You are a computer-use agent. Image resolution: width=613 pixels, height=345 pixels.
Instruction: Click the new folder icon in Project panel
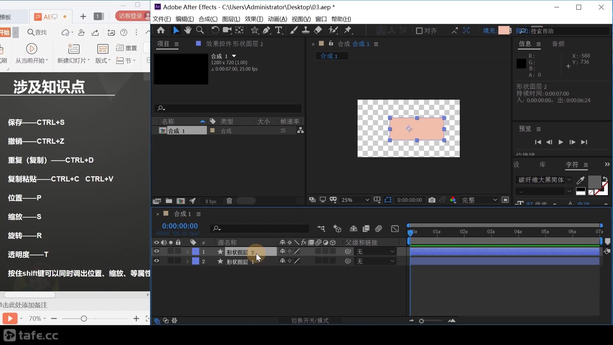[x=169, y=201]
